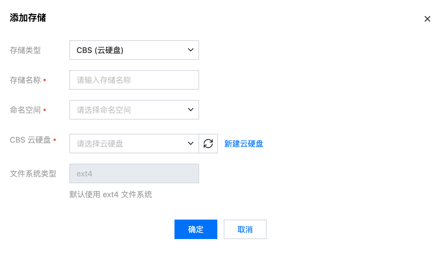Cancel using the 取消 button

click(245, 229)
